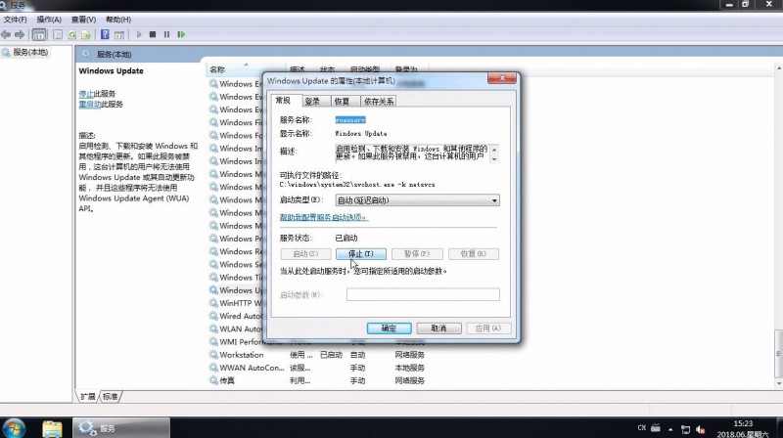Toggle the show/hide action pane icon
783x438 pixels.
(x=119, y=34)
